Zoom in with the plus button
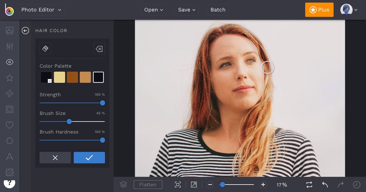 coord(263,185)
